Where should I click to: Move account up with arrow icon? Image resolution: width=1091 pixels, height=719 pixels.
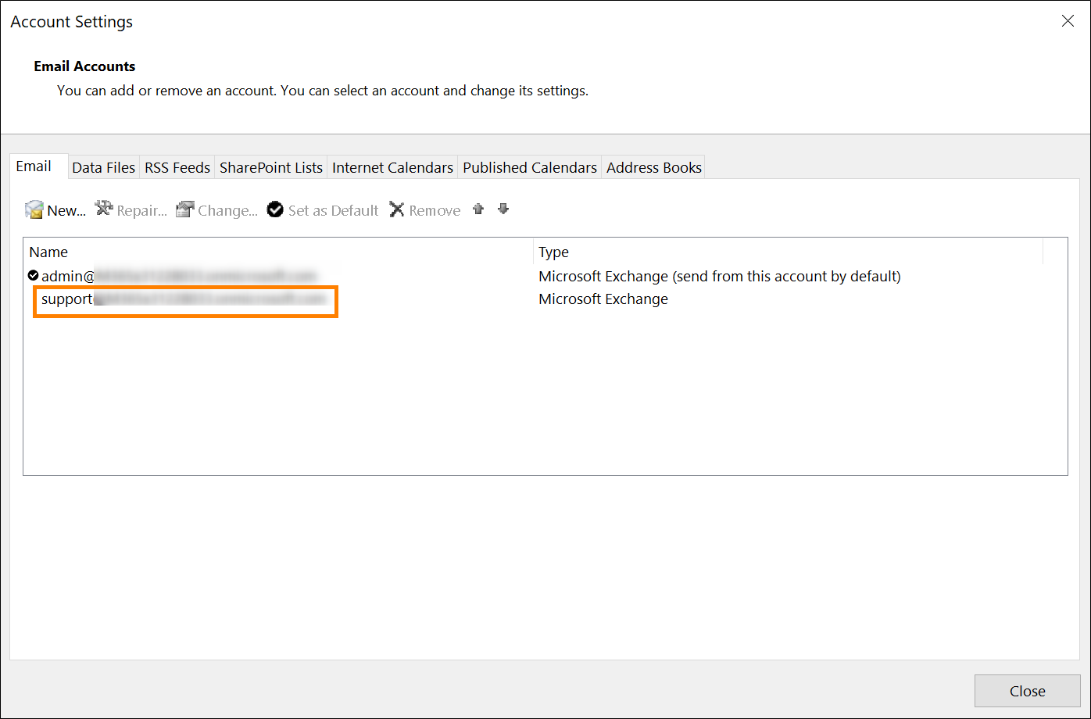coord(478,209)
